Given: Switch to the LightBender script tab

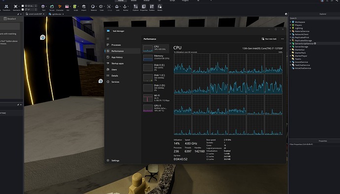Looking at the screenshot, I should [x=56, y=14].
